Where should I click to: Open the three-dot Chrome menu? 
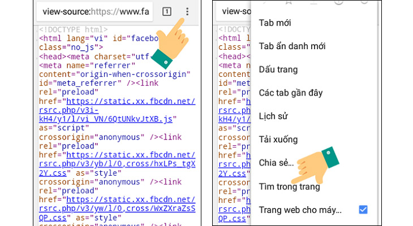pos(187,11)
